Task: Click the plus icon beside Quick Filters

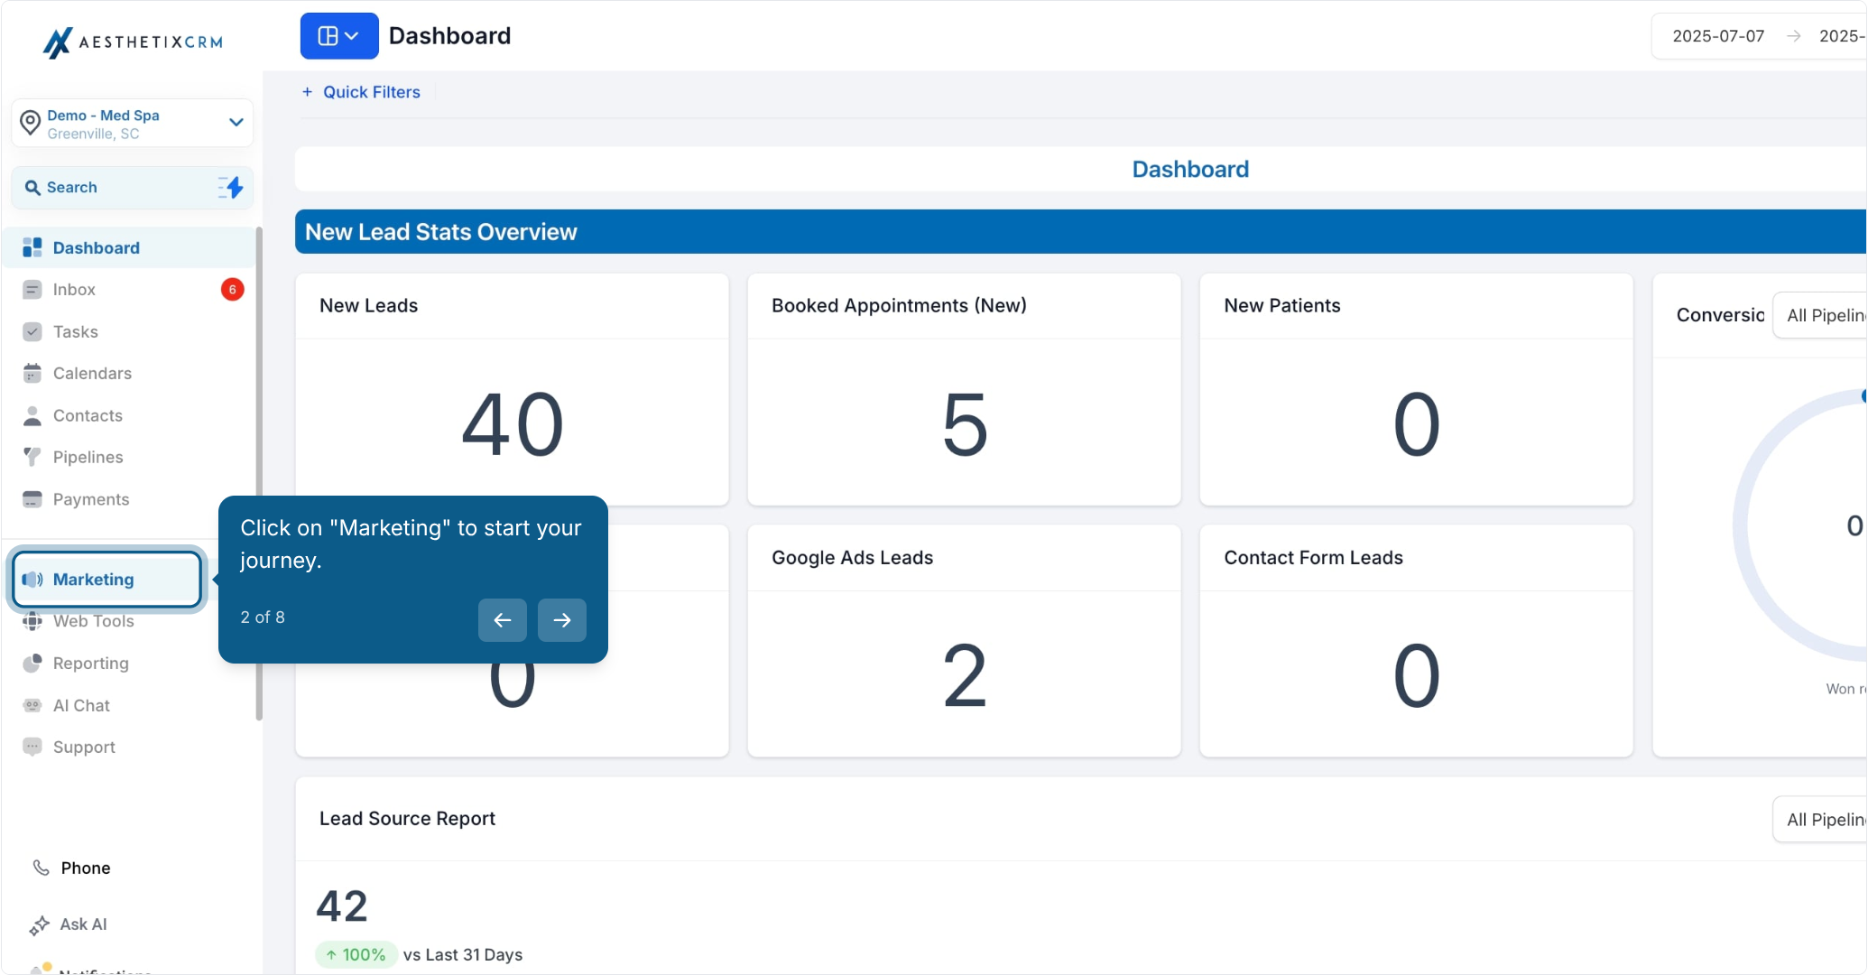Action: 307,92
